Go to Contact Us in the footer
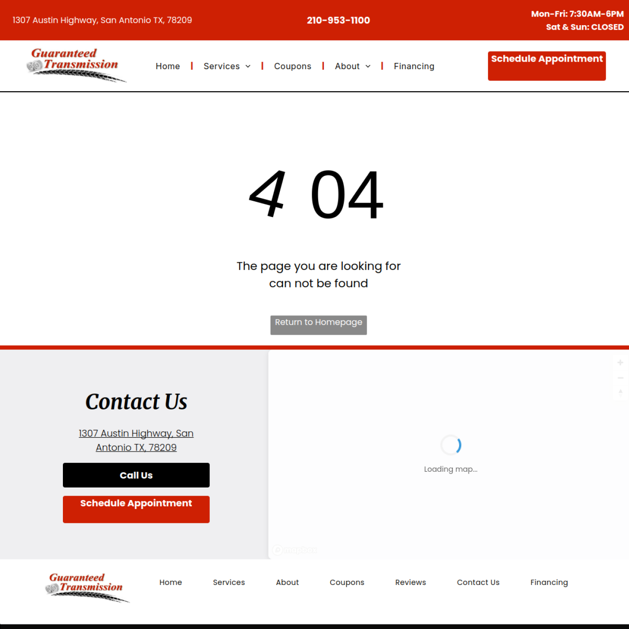 (478, 582)
